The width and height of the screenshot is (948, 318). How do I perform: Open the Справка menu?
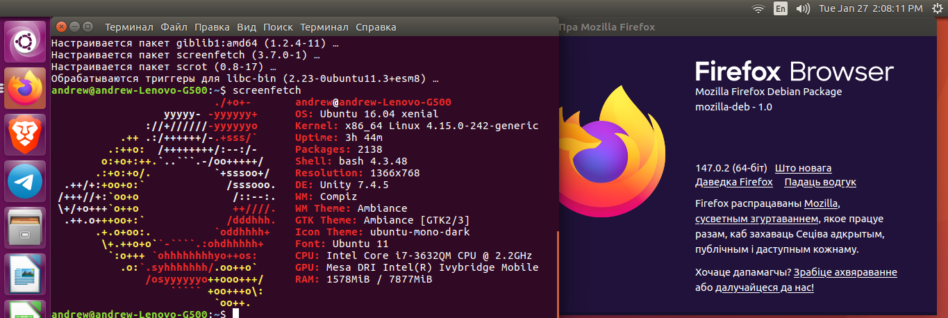click(x=376, y=27)
